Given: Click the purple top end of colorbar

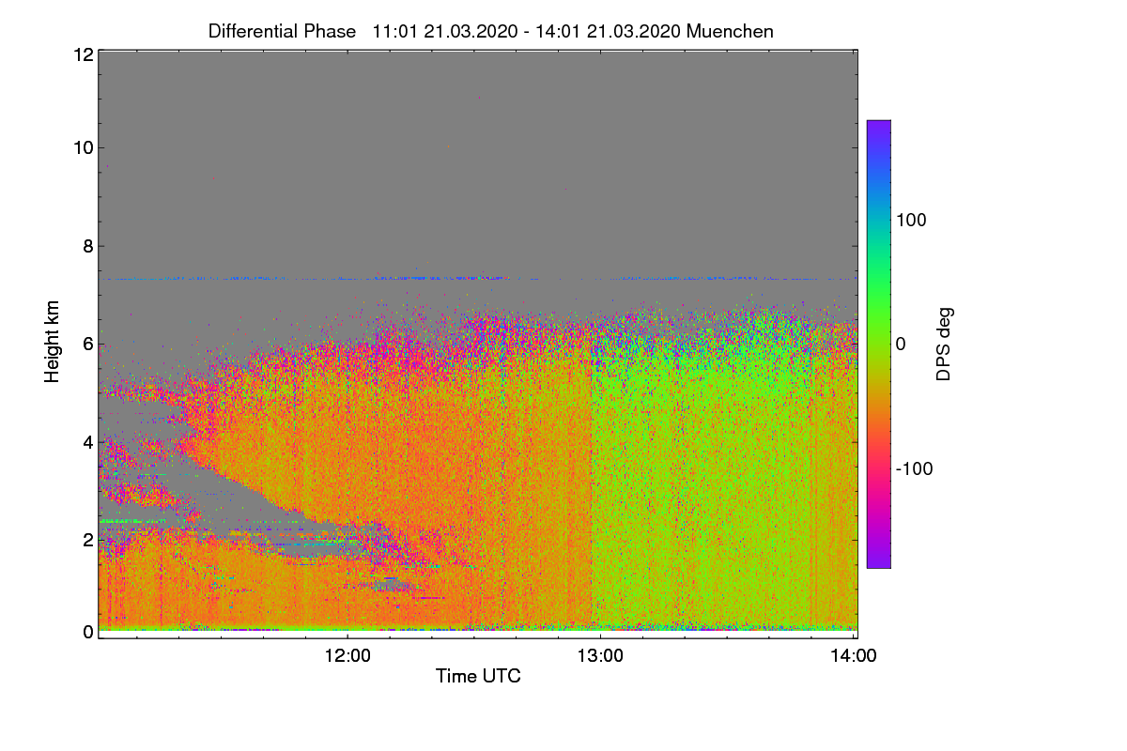Looking at the screenshot, I should coord(878,130).
